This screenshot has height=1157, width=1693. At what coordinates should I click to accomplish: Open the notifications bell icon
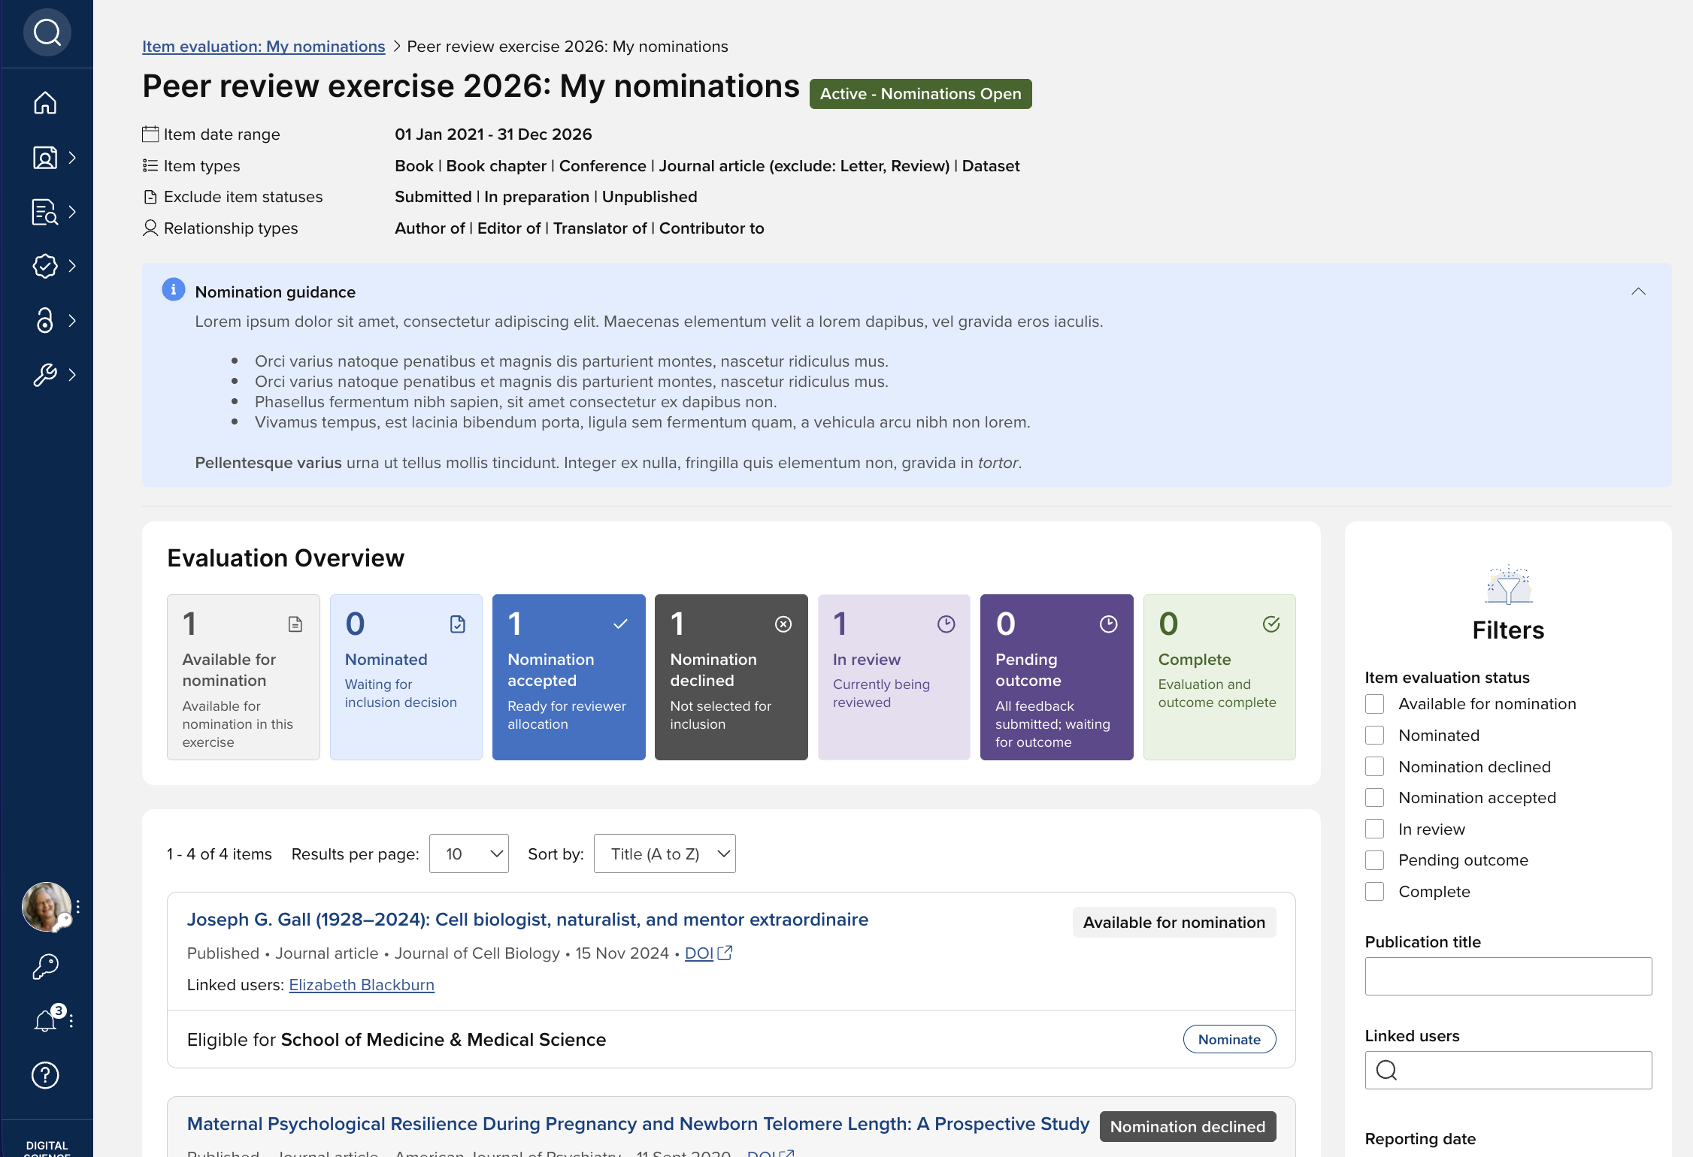(x=45, y=1020)
